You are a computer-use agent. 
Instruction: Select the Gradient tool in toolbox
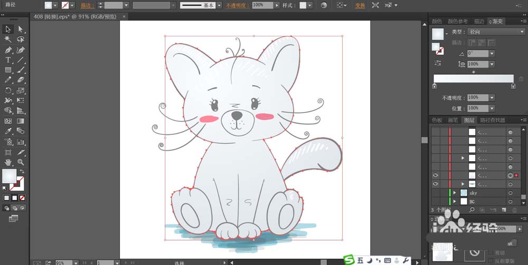21,121
